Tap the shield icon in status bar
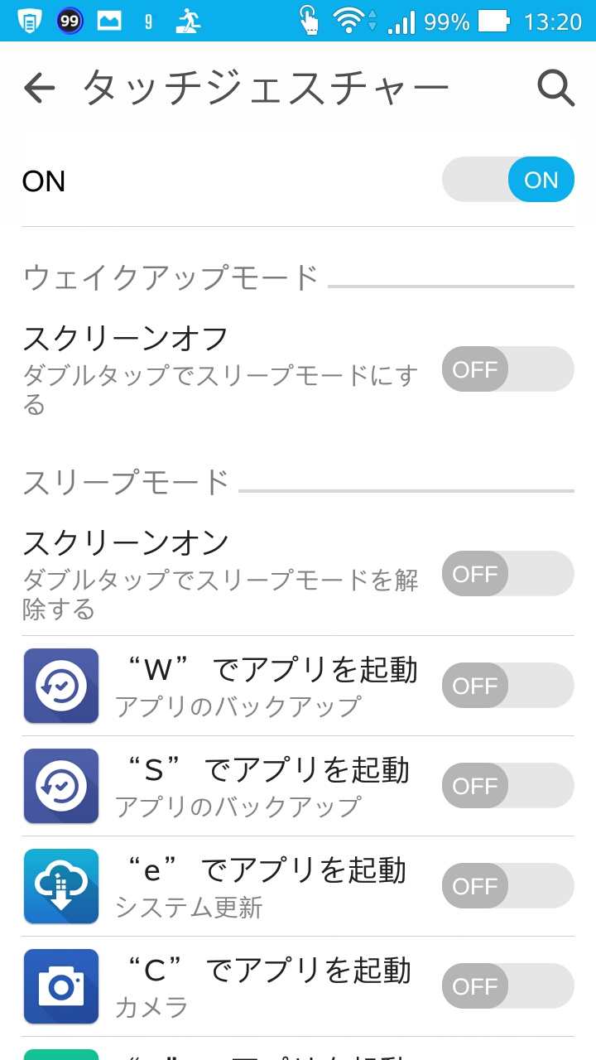This screenshot has width=596, height=1060. click(x=30, y=21)
